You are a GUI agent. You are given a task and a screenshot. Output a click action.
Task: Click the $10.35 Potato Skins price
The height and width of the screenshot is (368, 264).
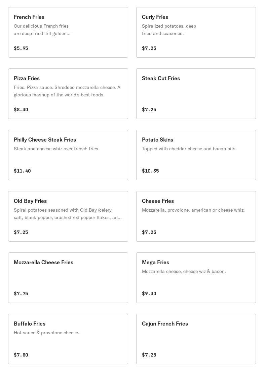coord(150,171)
